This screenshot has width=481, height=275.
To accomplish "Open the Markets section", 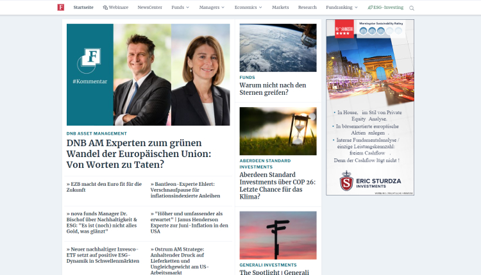I will (x=280, y=7).
